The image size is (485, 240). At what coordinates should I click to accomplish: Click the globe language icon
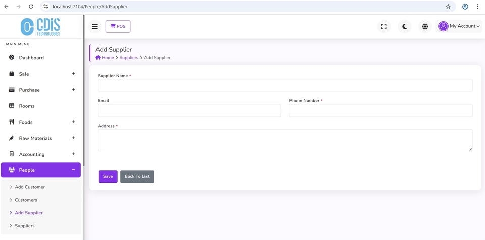tap(425, 27)
